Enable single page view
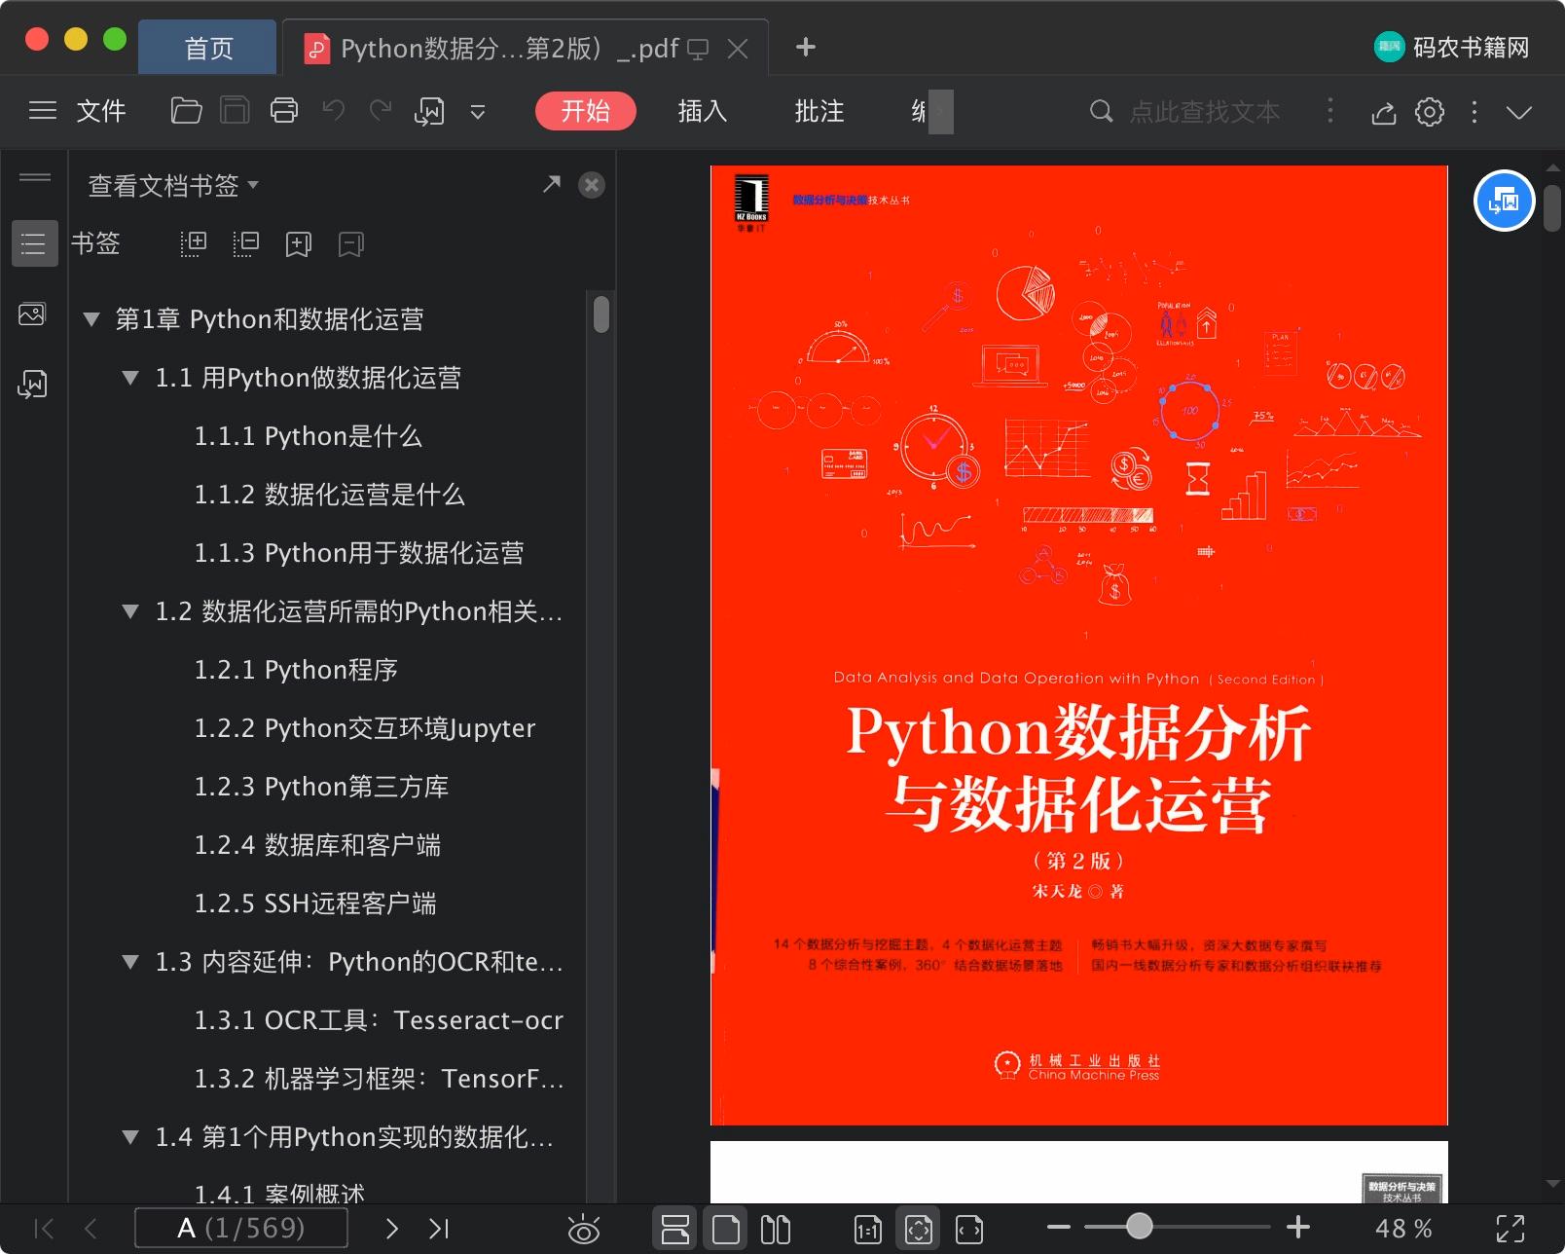1565x1254 pixels. click(726, 1229)
